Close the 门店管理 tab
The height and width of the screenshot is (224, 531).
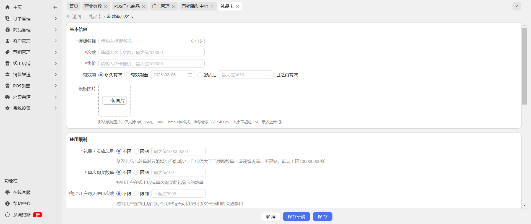(173, 6)
